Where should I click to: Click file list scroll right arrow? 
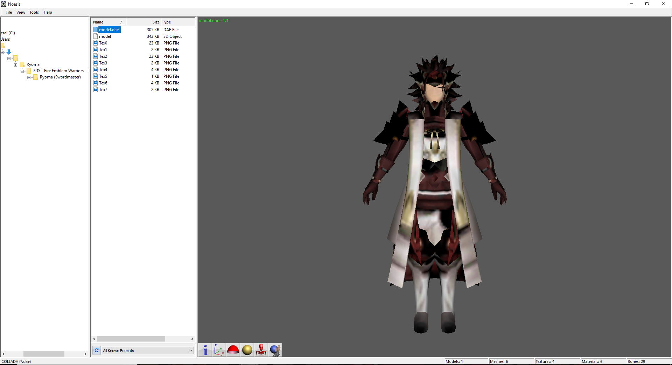tap(192, 339)
